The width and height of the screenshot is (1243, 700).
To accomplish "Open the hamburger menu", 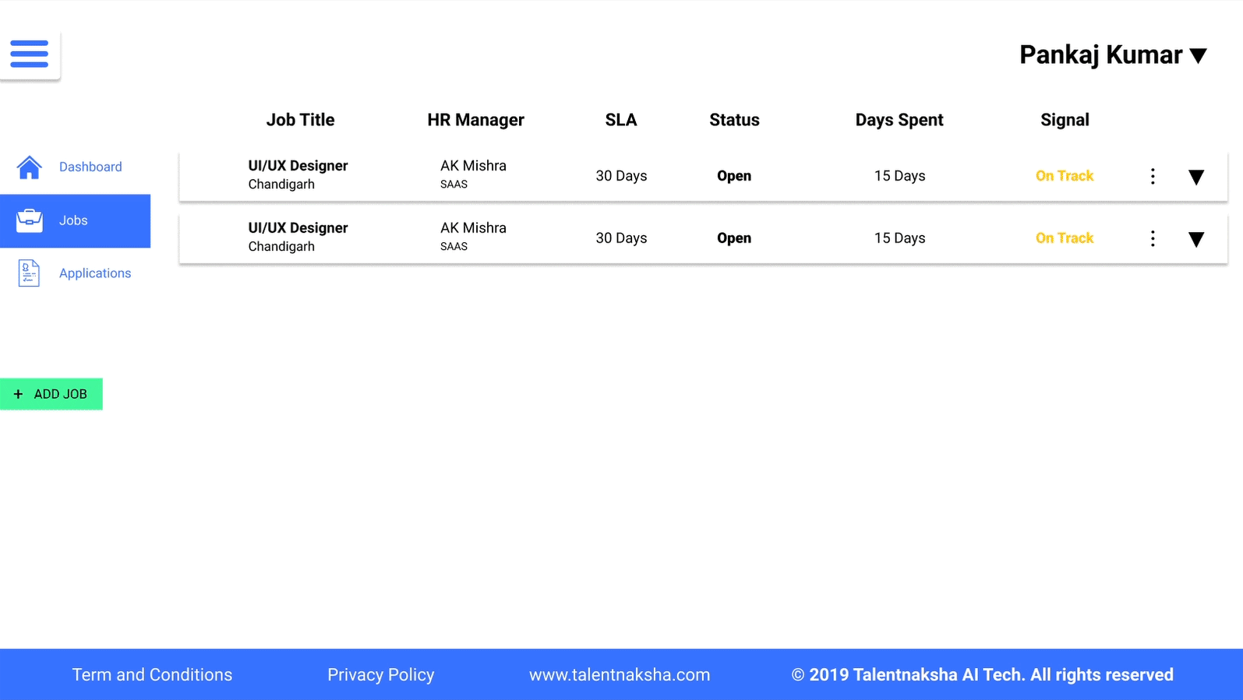I will 30,54.
